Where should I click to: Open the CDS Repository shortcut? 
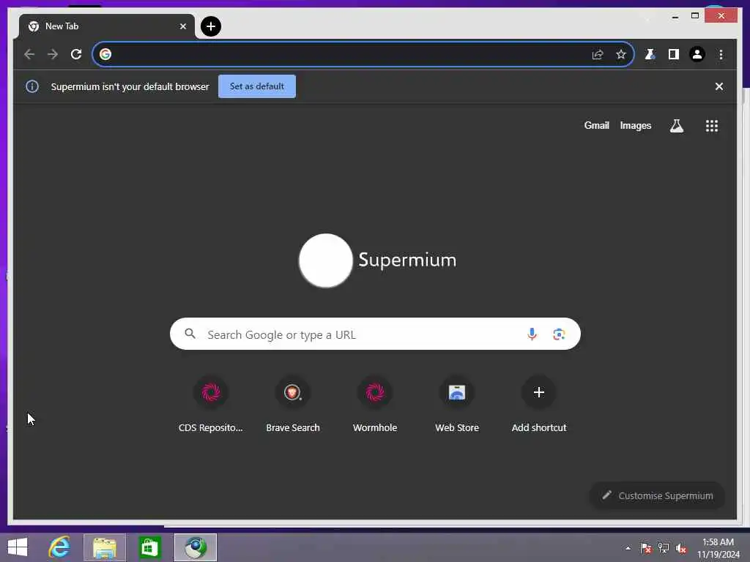(x=210, y=405)
